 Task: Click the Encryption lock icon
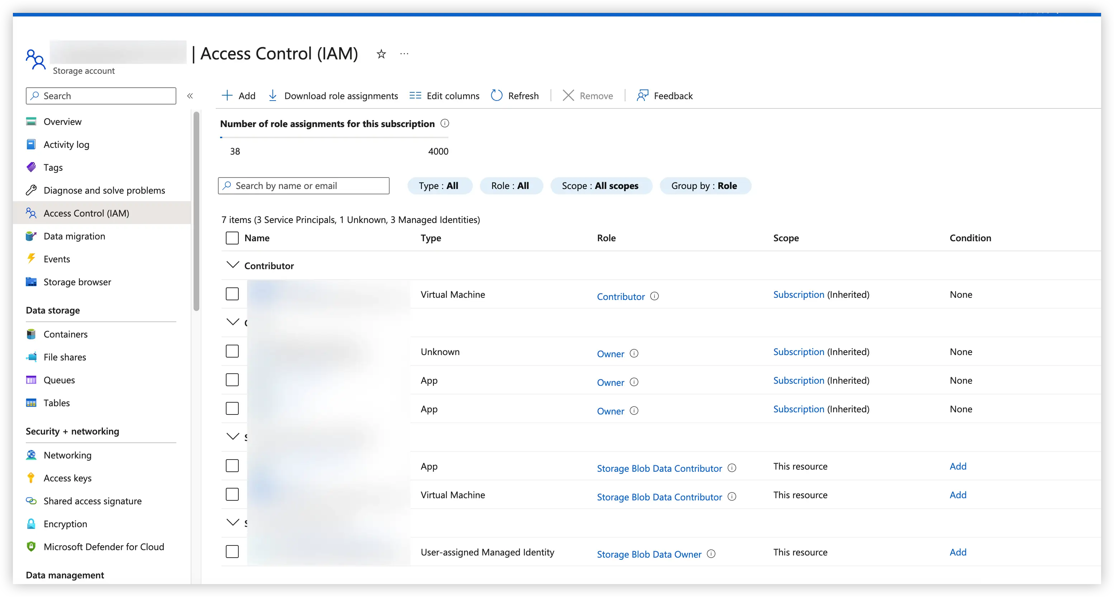point(31,524)
